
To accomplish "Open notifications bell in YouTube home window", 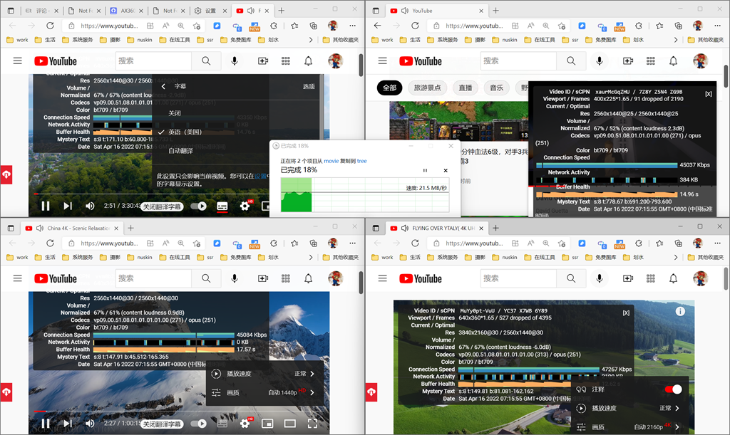I will [x=673, y=61].
